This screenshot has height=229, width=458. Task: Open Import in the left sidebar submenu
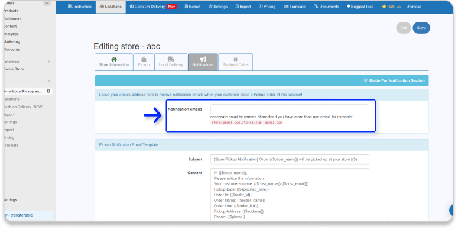point(8,130)
